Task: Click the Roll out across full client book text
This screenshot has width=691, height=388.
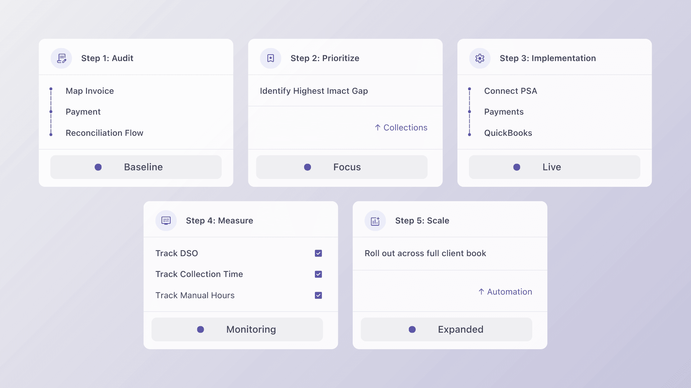Action: pos(425,253)
